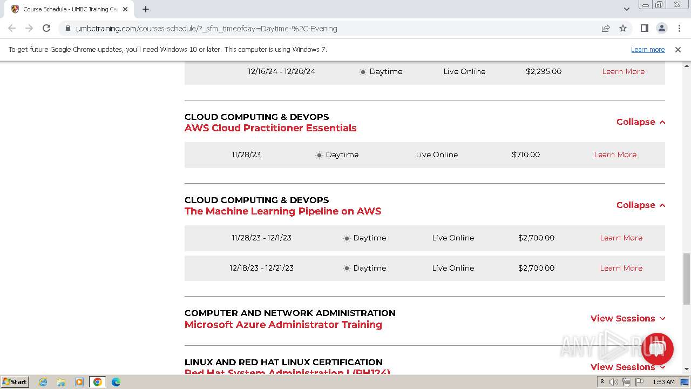The image size is (691, 389).
Task: Click the sun icon beside Daytime for 12/16/24 session
Action: [363, 72]
